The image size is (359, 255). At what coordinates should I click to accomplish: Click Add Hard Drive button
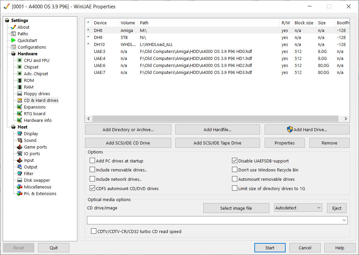tap(307, 129)
